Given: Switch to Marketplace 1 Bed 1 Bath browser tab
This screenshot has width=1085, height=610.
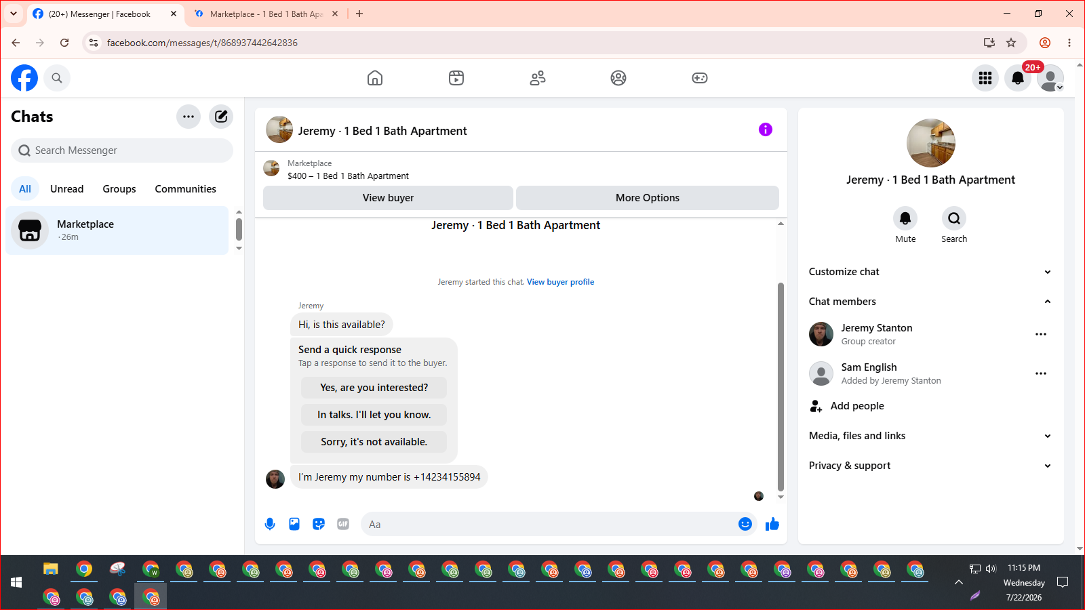Looking at the screenshot, I should (266, 14).
